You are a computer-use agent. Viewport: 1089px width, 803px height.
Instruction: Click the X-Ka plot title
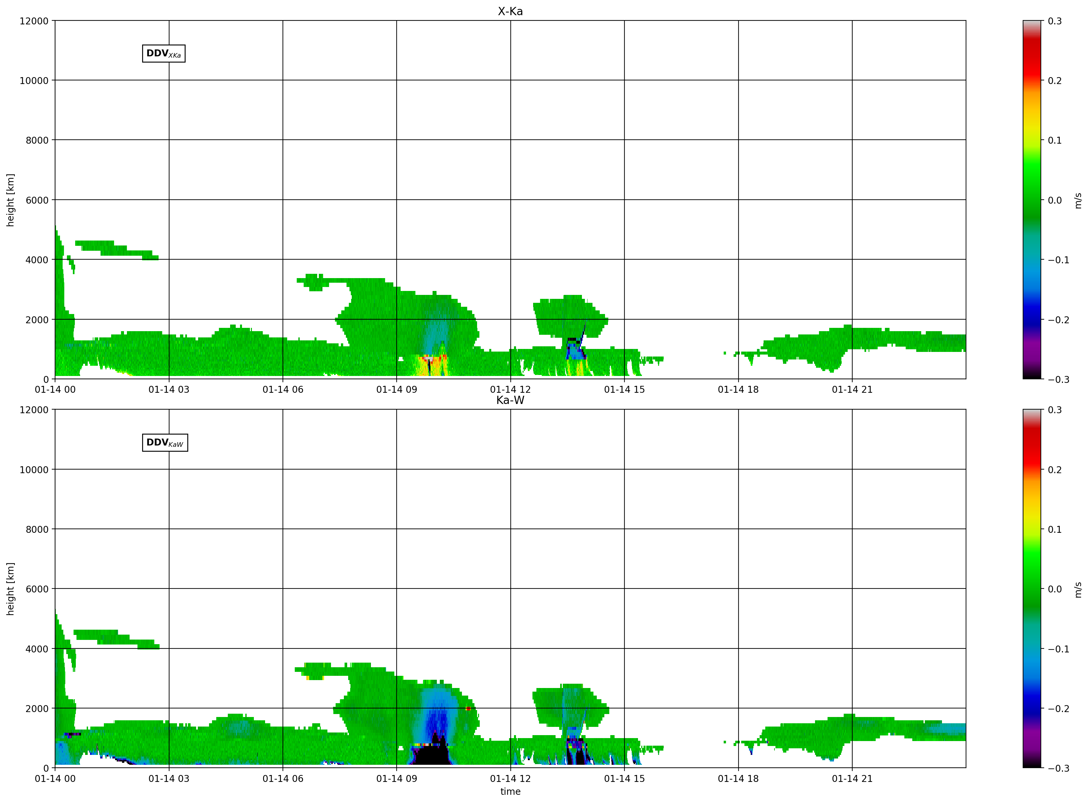tap(510, 11)
